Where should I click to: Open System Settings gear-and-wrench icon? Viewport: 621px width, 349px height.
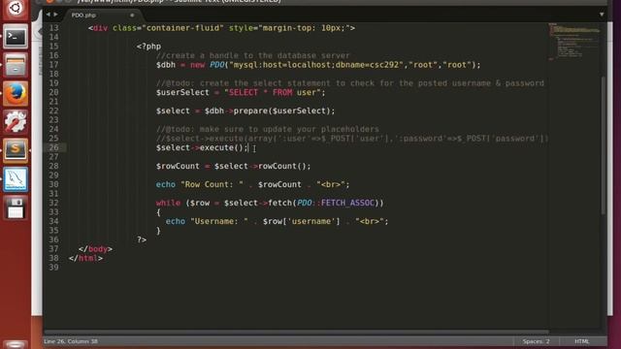click(16, 122)
